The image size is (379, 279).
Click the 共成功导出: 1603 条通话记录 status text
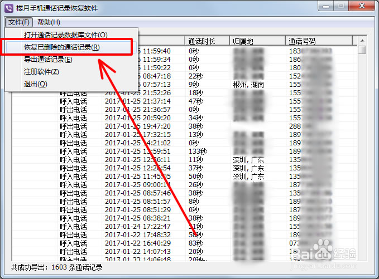[57, 267]
